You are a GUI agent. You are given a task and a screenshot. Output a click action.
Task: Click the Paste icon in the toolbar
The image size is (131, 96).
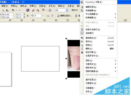tap(7, 10)
